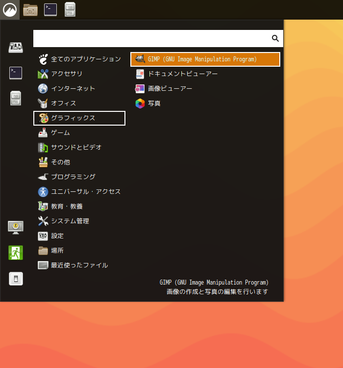The height and width of the screenshot is (368, 343).
Task: Click the wrench and screwdriver system admin icon
Action: pyautogui.click(x=43, y=221)
